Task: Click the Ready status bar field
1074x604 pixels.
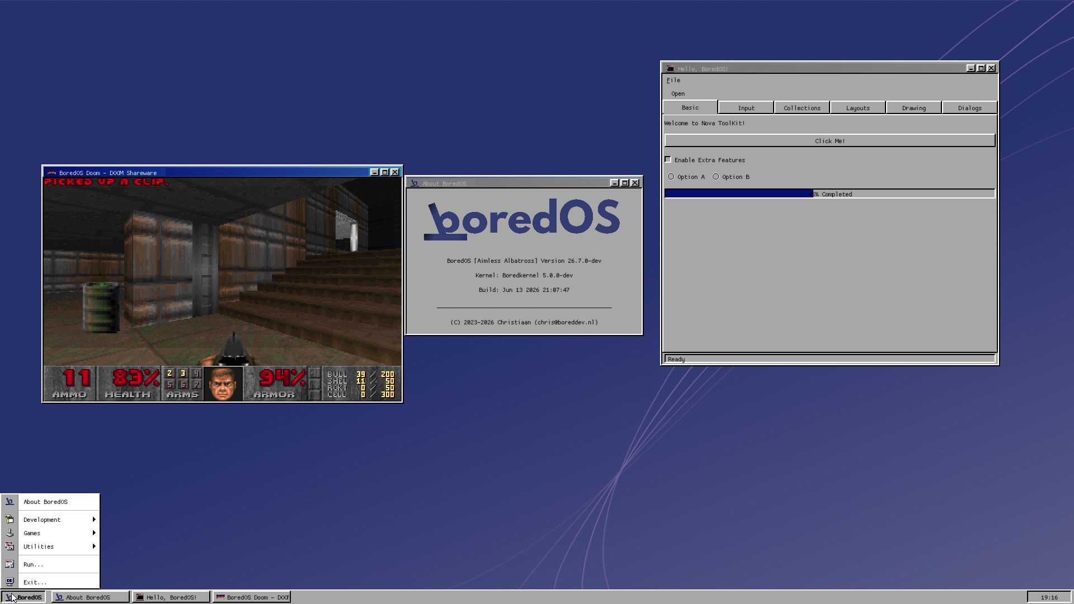Action: (x=830, y=359)
